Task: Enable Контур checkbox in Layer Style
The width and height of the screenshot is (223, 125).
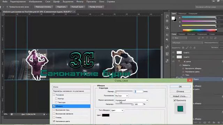Action: click(56, 98)
